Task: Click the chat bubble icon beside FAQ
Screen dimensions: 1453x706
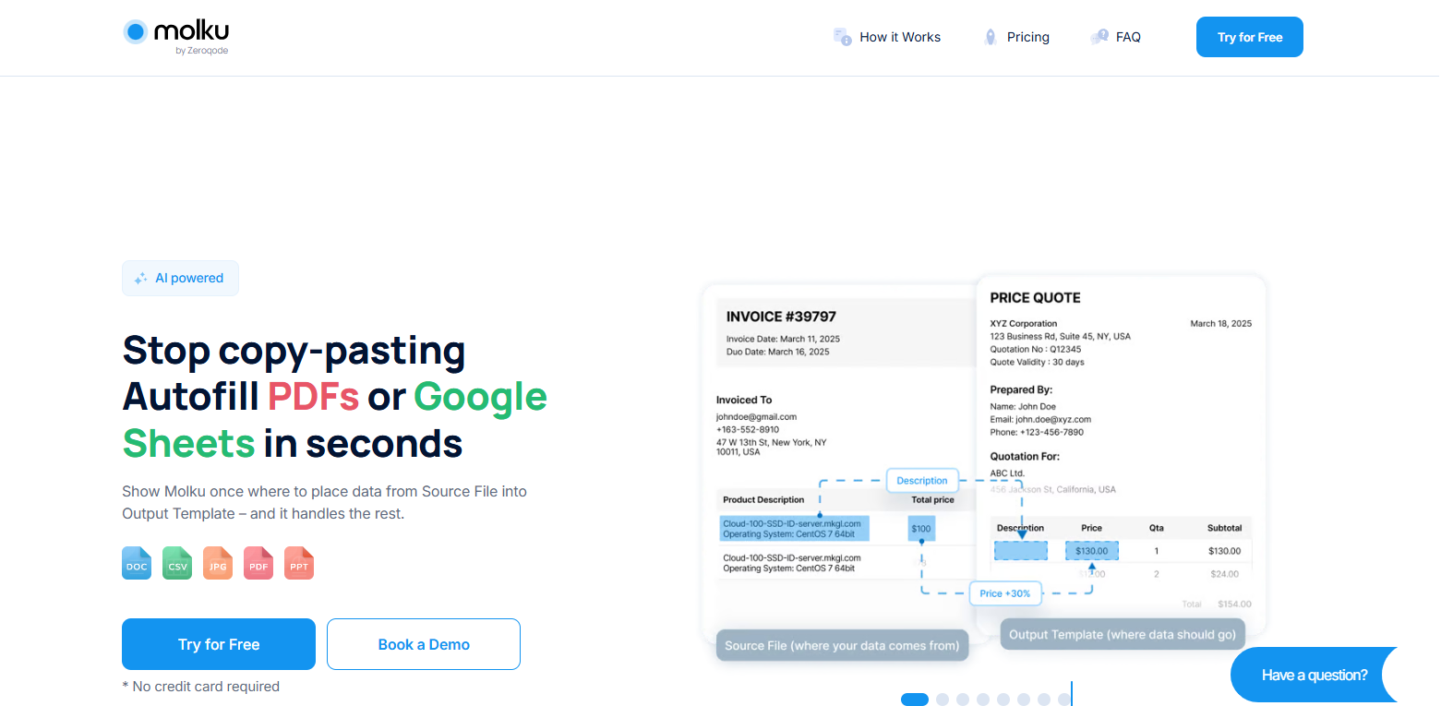Action: tap(1099, 37)
